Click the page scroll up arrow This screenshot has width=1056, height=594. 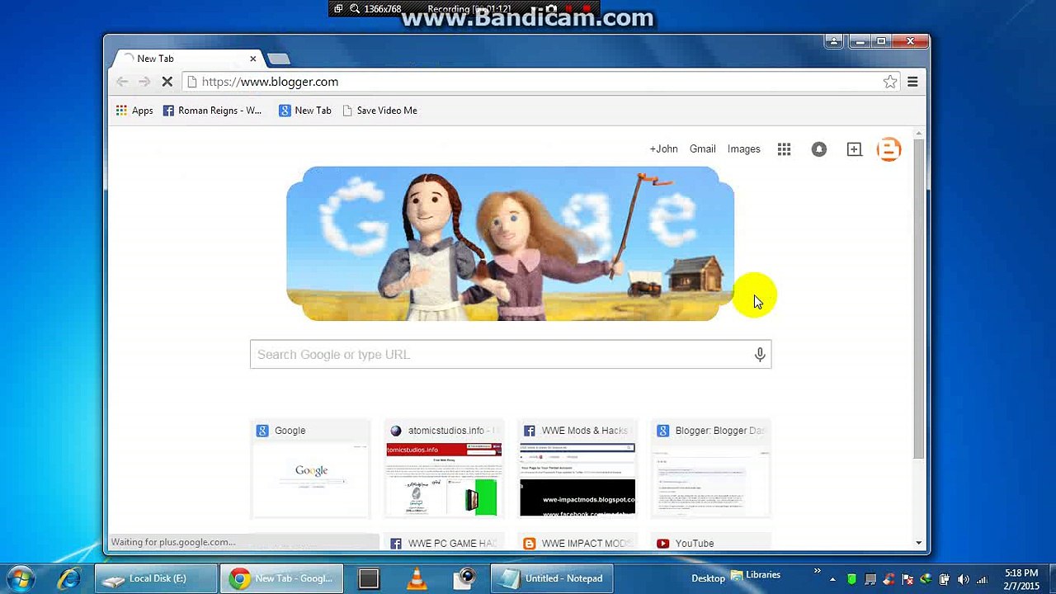point(919,134)
